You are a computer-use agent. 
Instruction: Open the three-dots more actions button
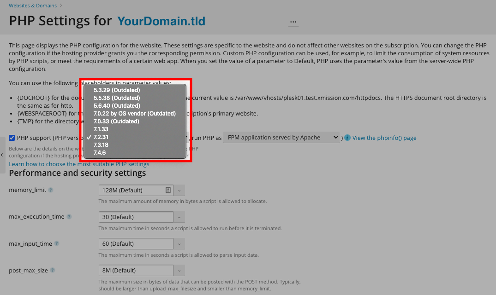293,22
